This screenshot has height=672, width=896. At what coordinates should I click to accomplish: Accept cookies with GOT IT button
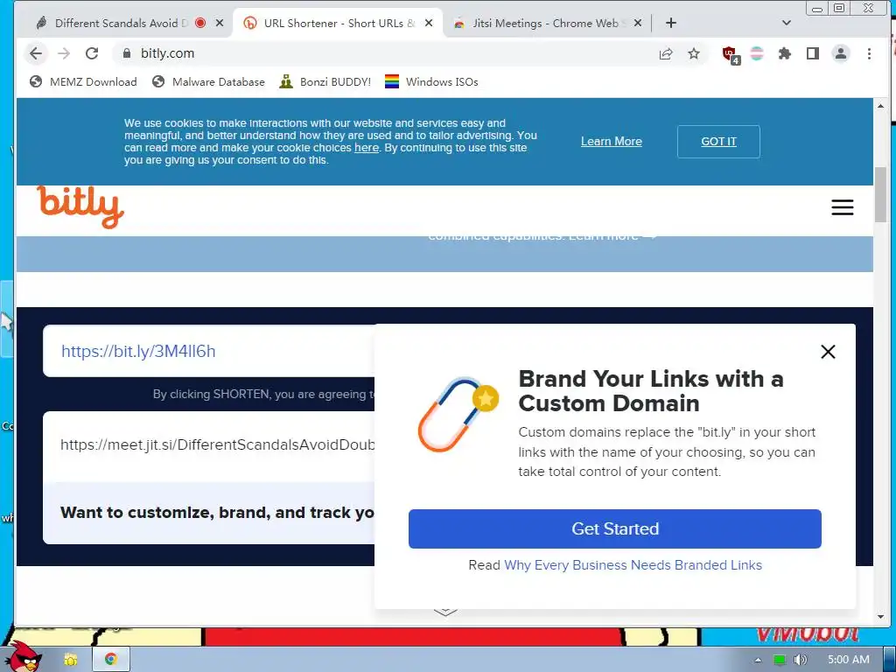[718, 141]
